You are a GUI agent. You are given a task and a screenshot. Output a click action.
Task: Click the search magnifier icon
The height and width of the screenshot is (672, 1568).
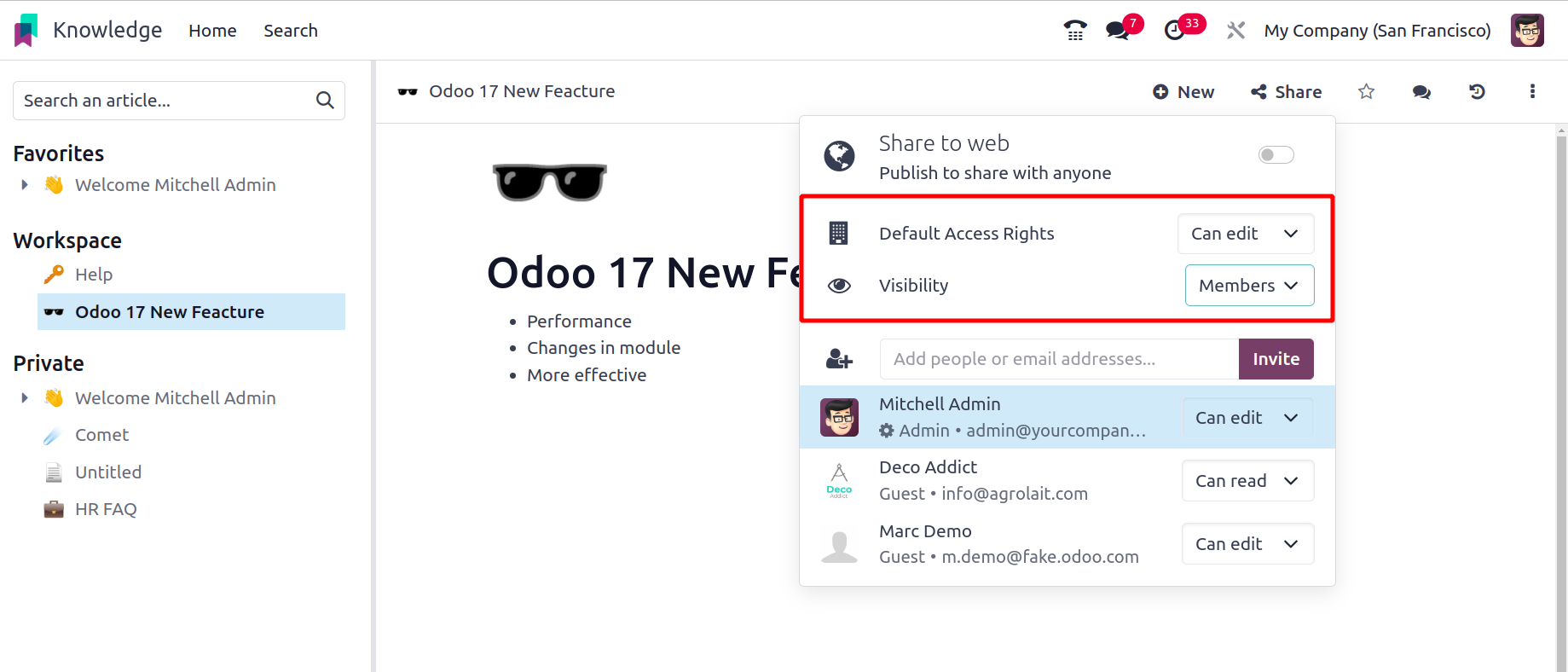[x=325, y=101]
